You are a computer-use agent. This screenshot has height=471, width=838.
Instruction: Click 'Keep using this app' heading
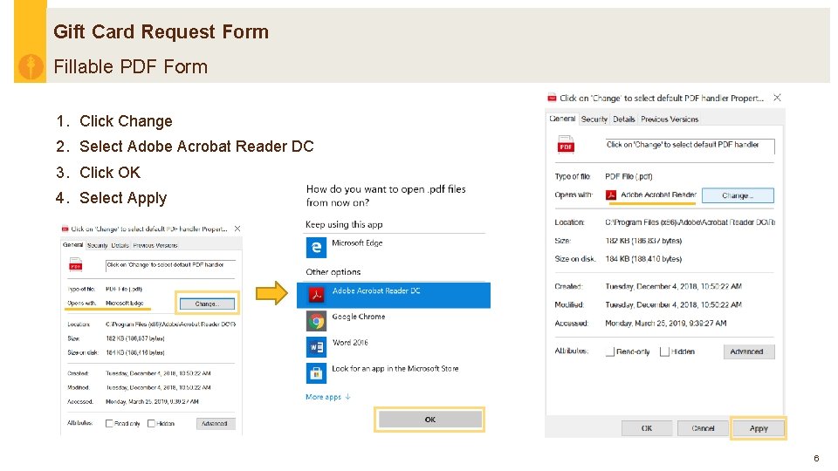pyautogui.click(x=344, y=225)
